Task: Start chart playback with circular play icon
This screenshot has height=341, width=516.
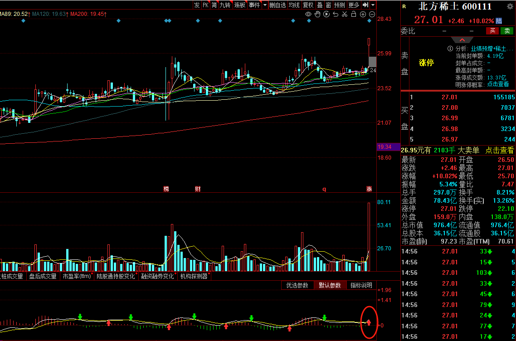Action: tap(326, 14)
